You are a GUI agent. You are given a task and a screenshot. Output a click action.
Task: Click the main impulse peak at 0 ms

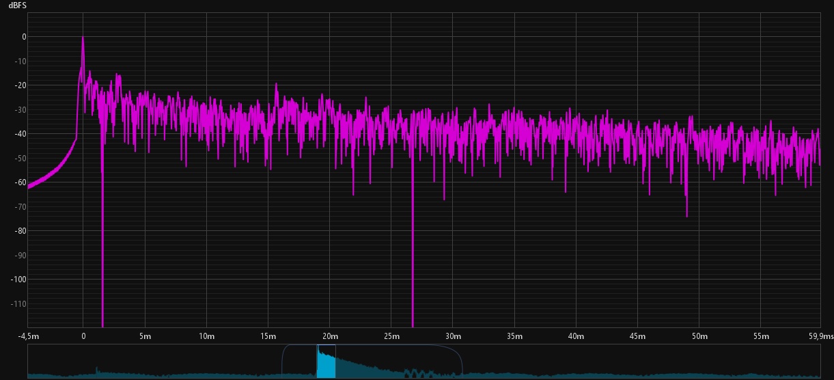[83, 39]
